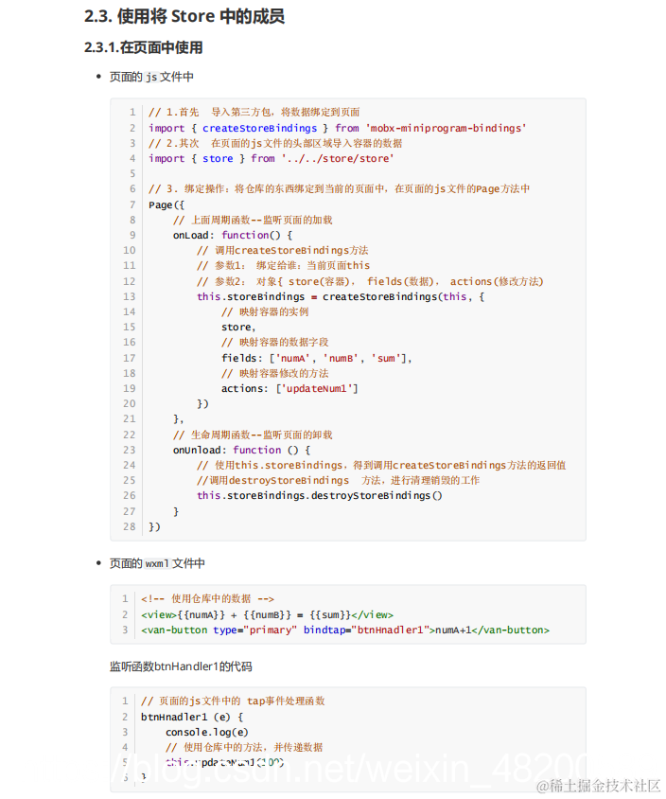This screenshot has height=799, width=666.
Task: Click the code line "store,"
Action: coord(238,328)
